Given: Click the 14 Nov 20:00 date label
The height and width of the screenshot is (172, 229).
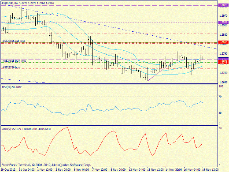Looking at the screenshot, I should pos(174,169).
